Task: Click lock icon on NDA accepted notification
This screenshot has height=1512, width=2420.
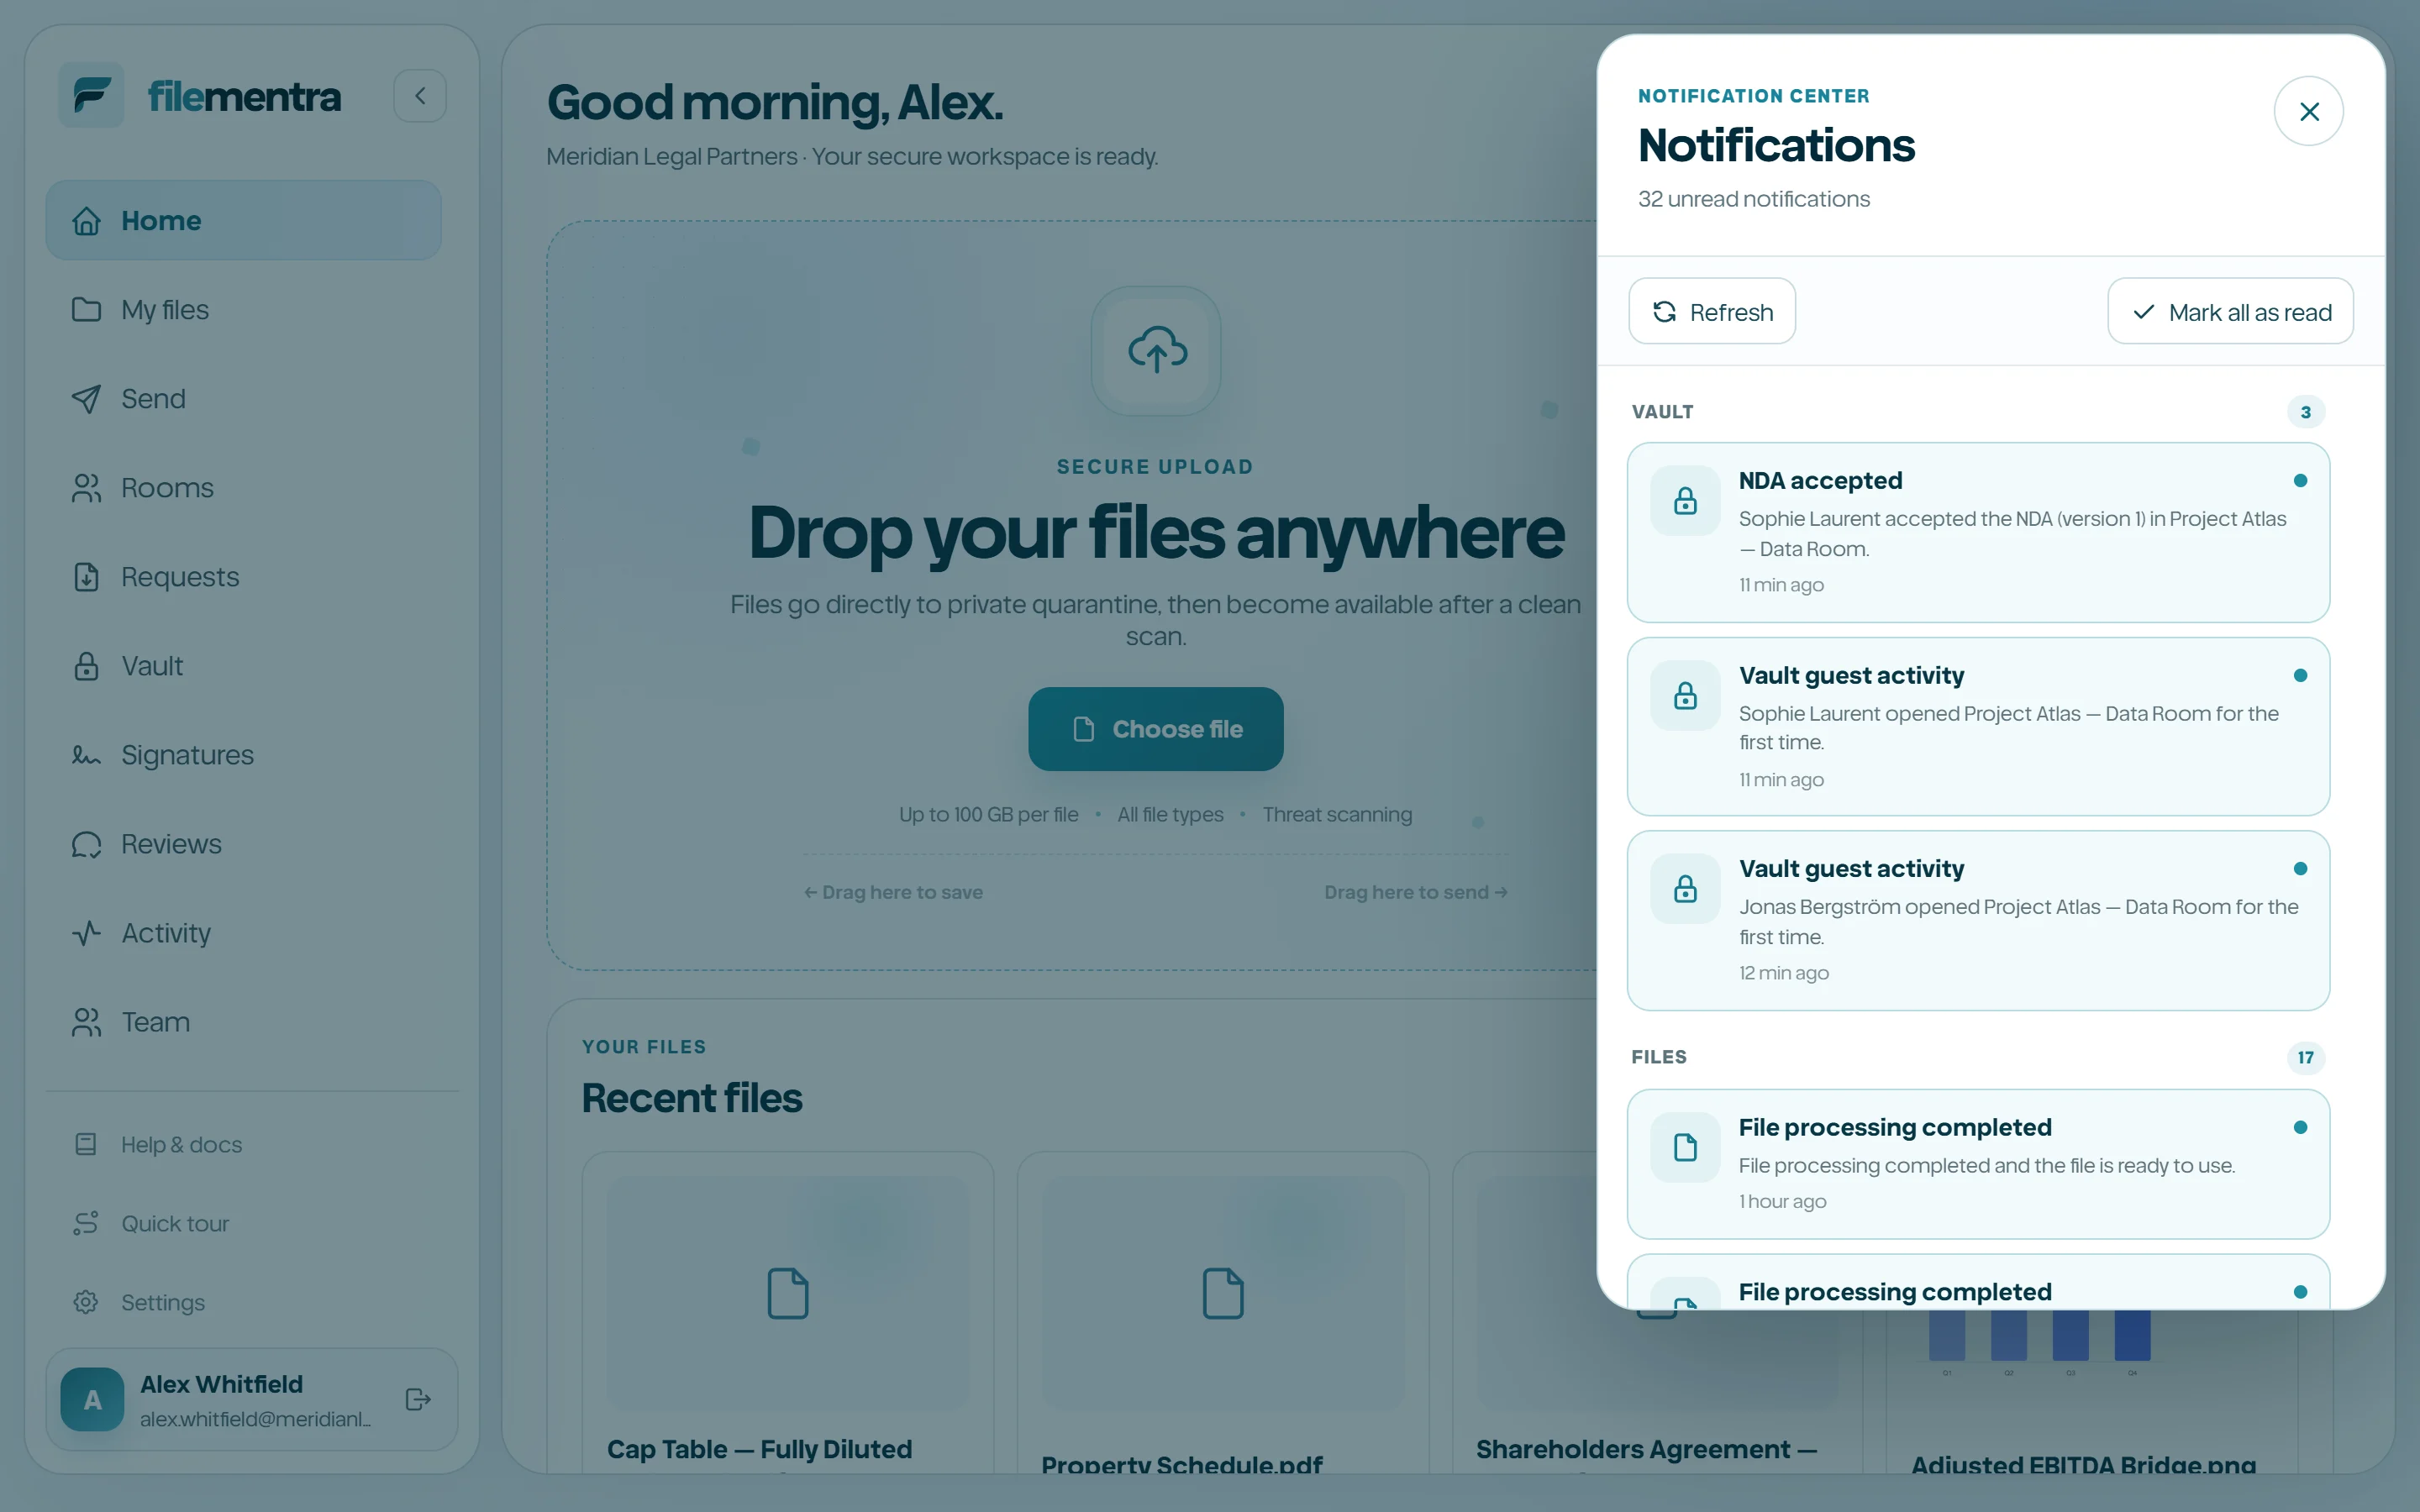Action: tap(1685, 501)
